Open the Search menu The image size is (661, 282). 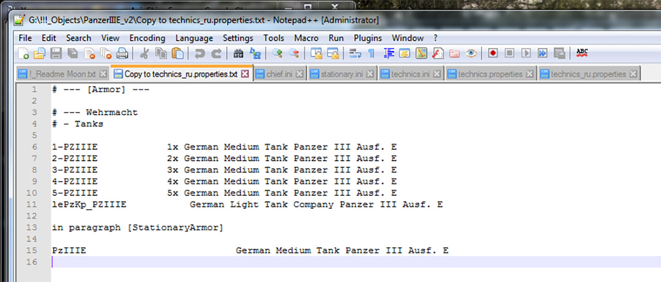point(78,38)
